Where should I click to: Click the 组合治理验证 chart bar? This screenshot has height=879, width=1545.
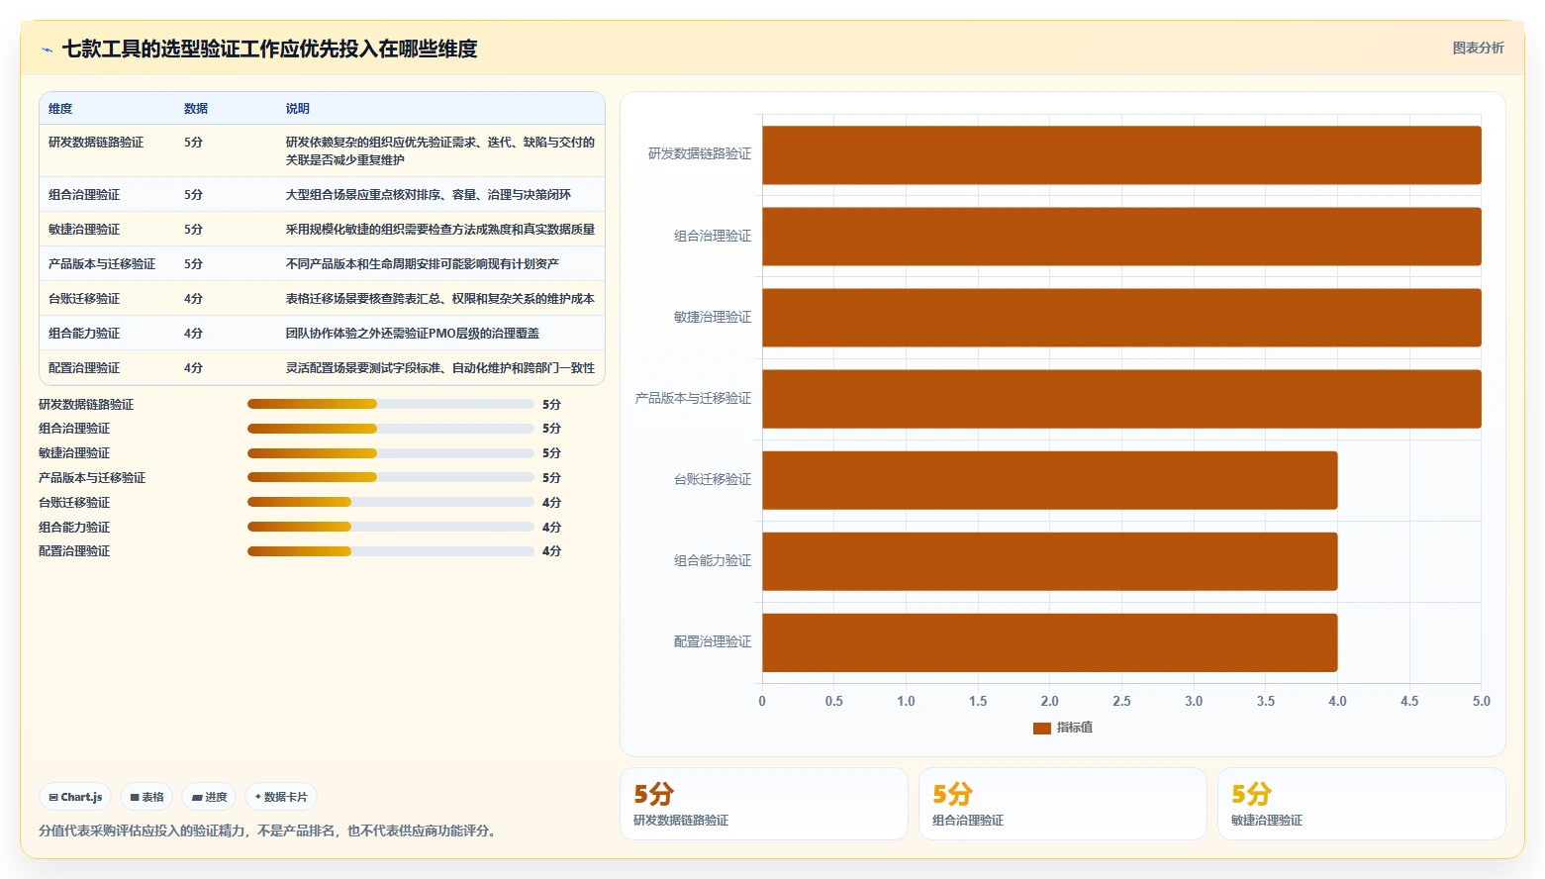coord(1121,237)
